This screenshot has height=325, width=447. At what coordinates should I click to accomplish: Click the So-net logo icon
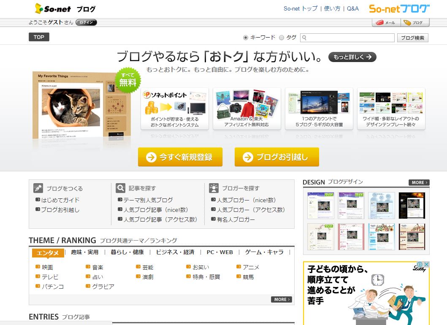tap(39, 8)
